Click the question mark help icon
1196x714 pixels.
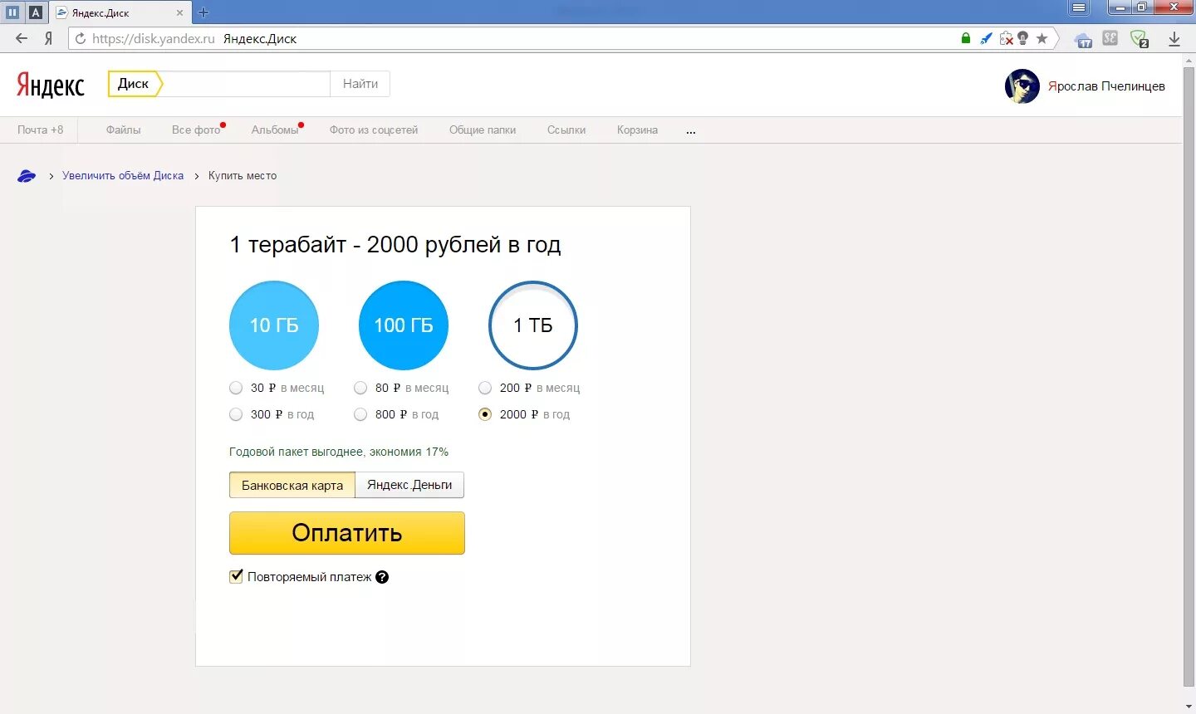click(382, 577)
